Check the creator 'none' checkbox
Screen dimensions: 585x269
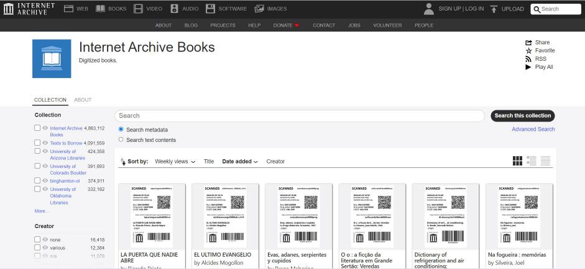(37, 240)
